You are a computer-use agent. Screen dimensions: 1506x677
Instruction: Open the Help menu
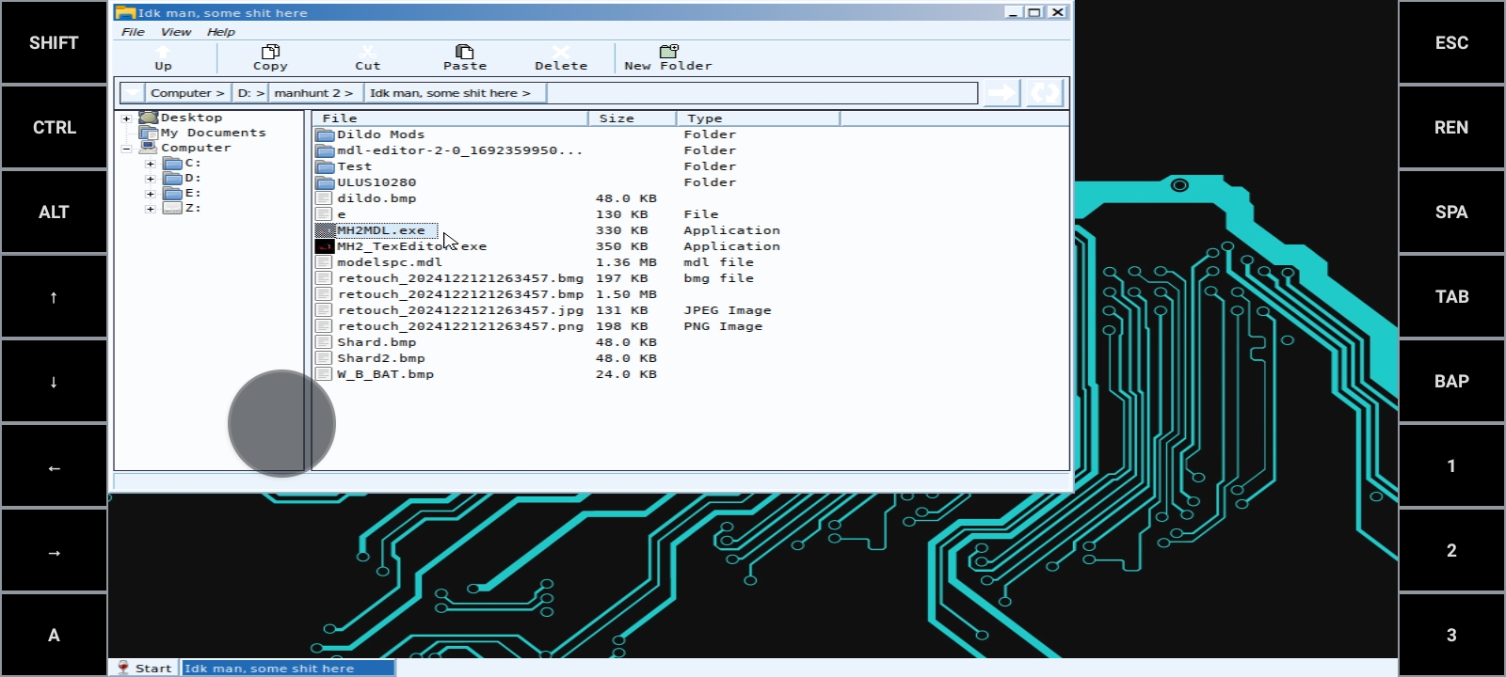221,32
